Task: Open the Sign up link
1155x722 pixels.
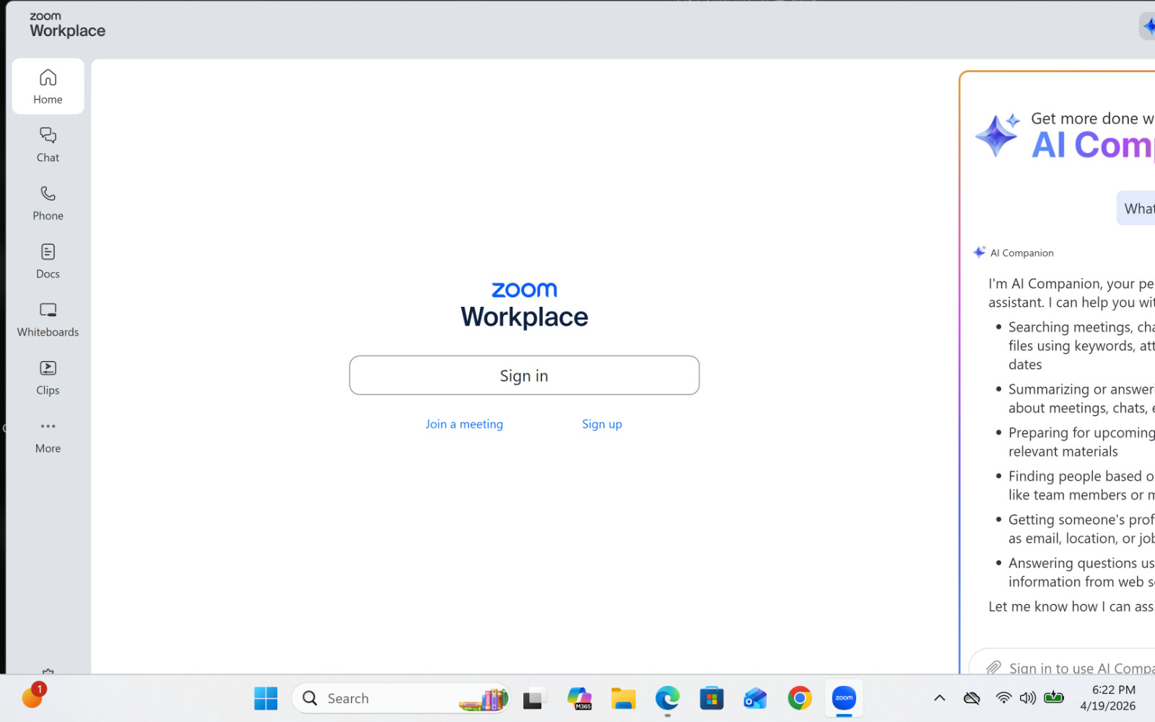Action: pyautogui.click(x=602, y=425)
